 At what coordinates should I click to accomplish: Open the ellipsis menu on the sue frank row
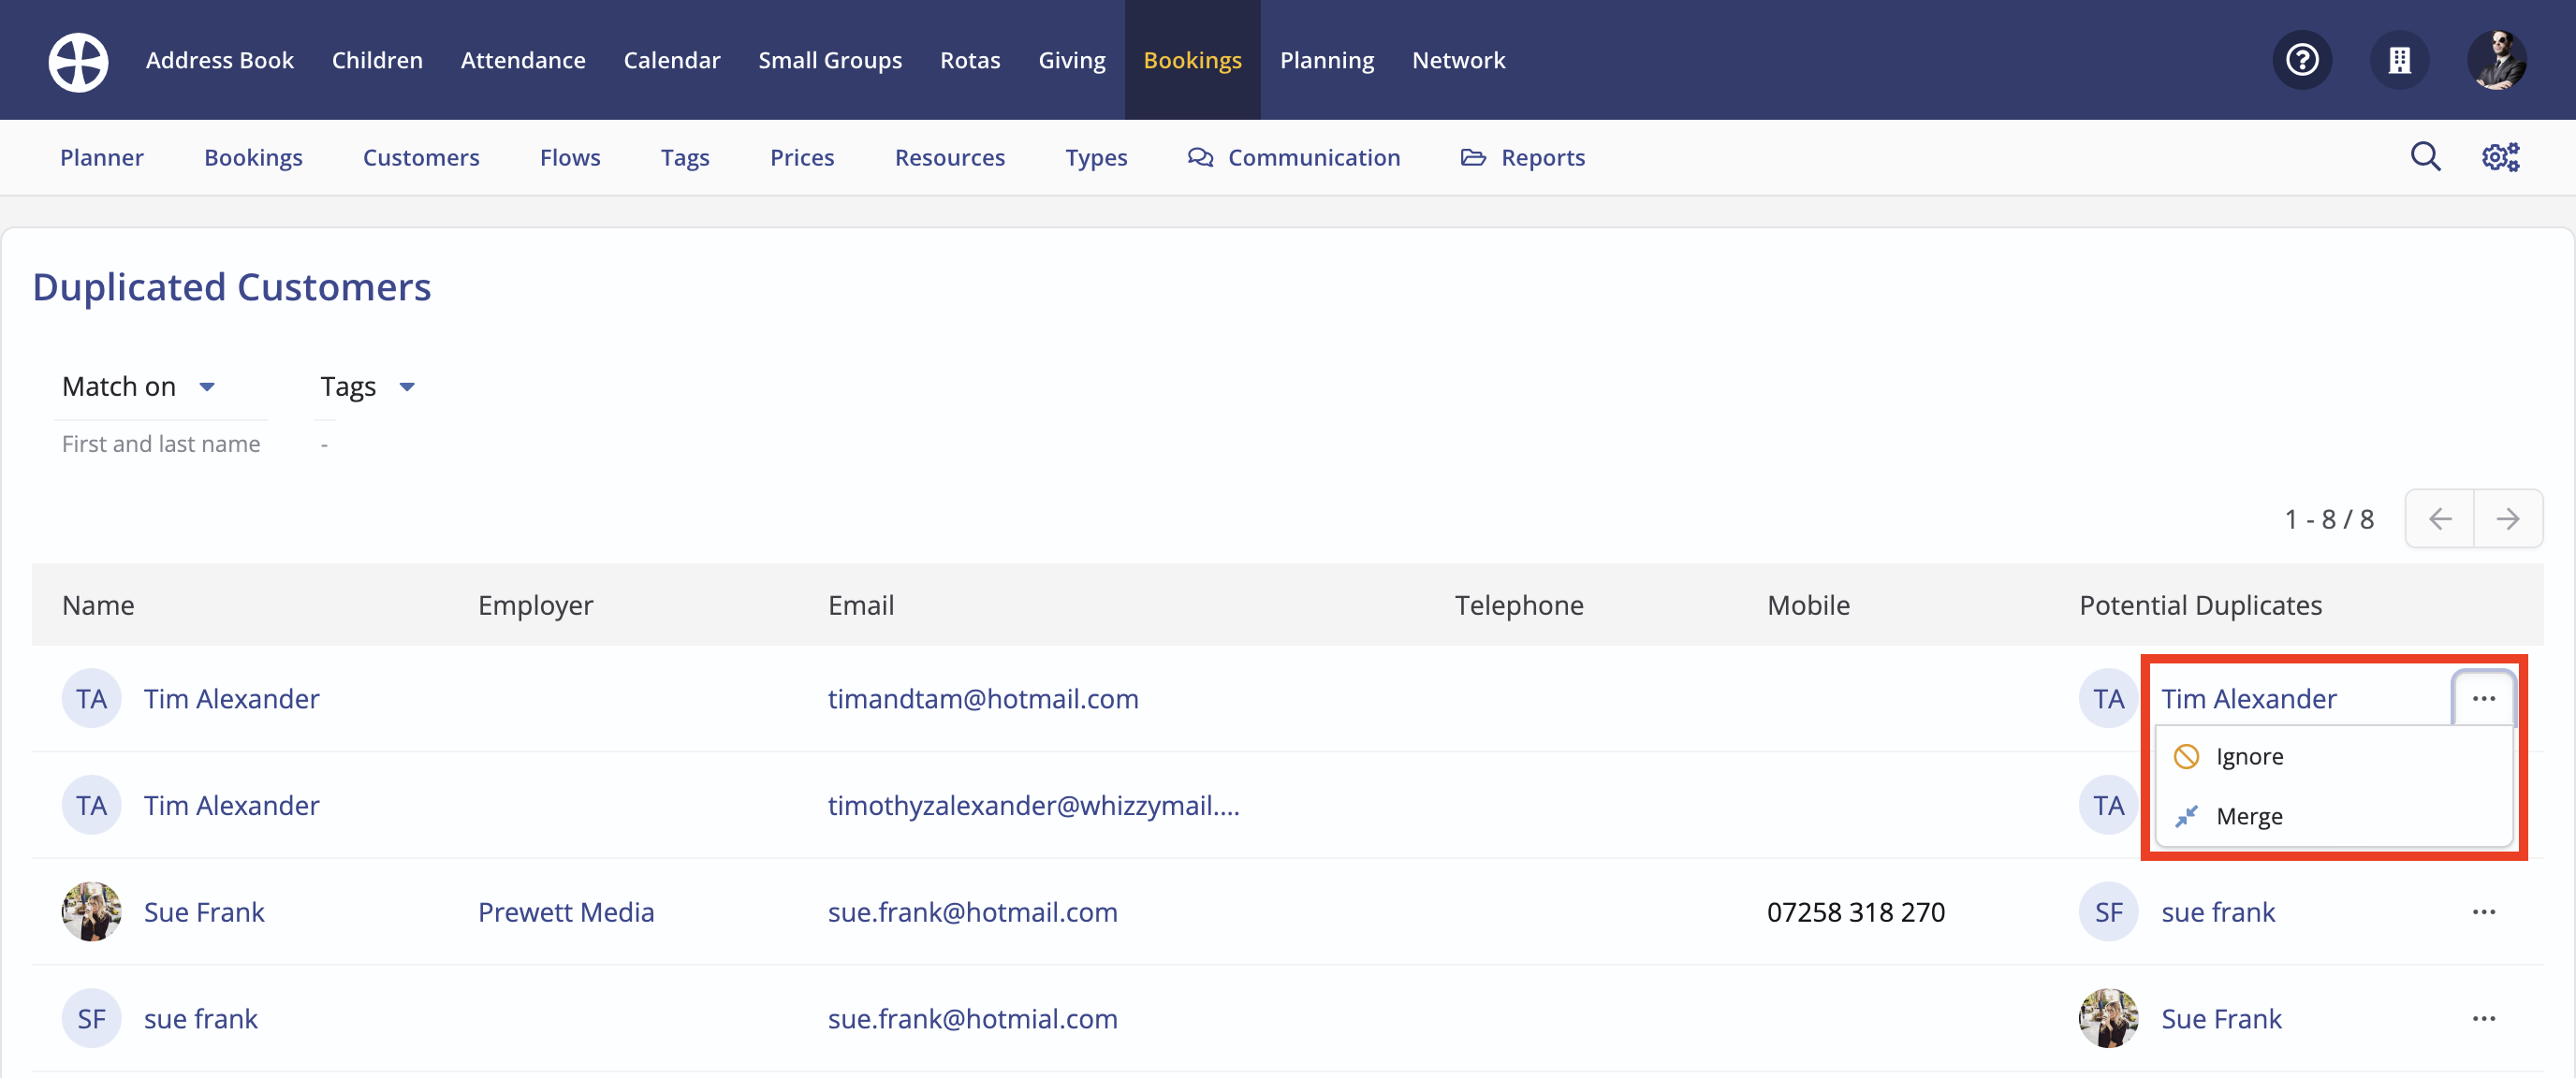2484,1018
